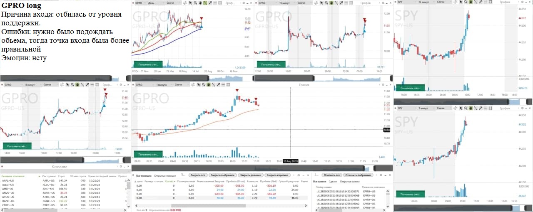The width and height of the screenshot is (533, 212).
Task: Switch to 'Все позиции' tab
Action: [x=144, y=175]
